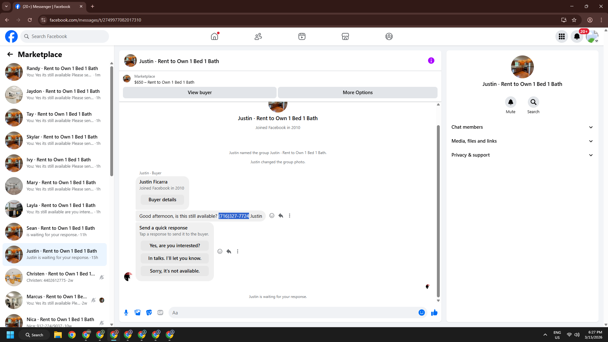Screen dimensions: 608x342
Task: Expand the Privacy & support section
Action: (x=522, y=155)
